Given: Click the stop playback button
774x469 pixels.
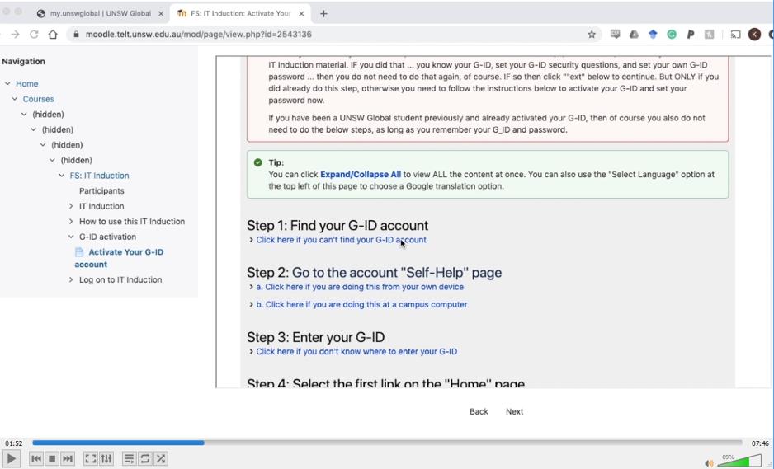Looking at the screenshot, I should [x=52, y=458].
